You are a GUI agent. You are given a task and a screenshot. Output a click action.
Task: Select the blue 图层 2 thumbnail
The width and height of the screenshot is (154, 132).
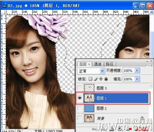point(89,108)
